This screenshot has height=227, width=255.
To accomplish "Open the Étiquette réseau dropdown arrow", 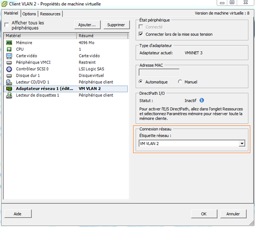I will pyautogui.click(x=242, y=144).
